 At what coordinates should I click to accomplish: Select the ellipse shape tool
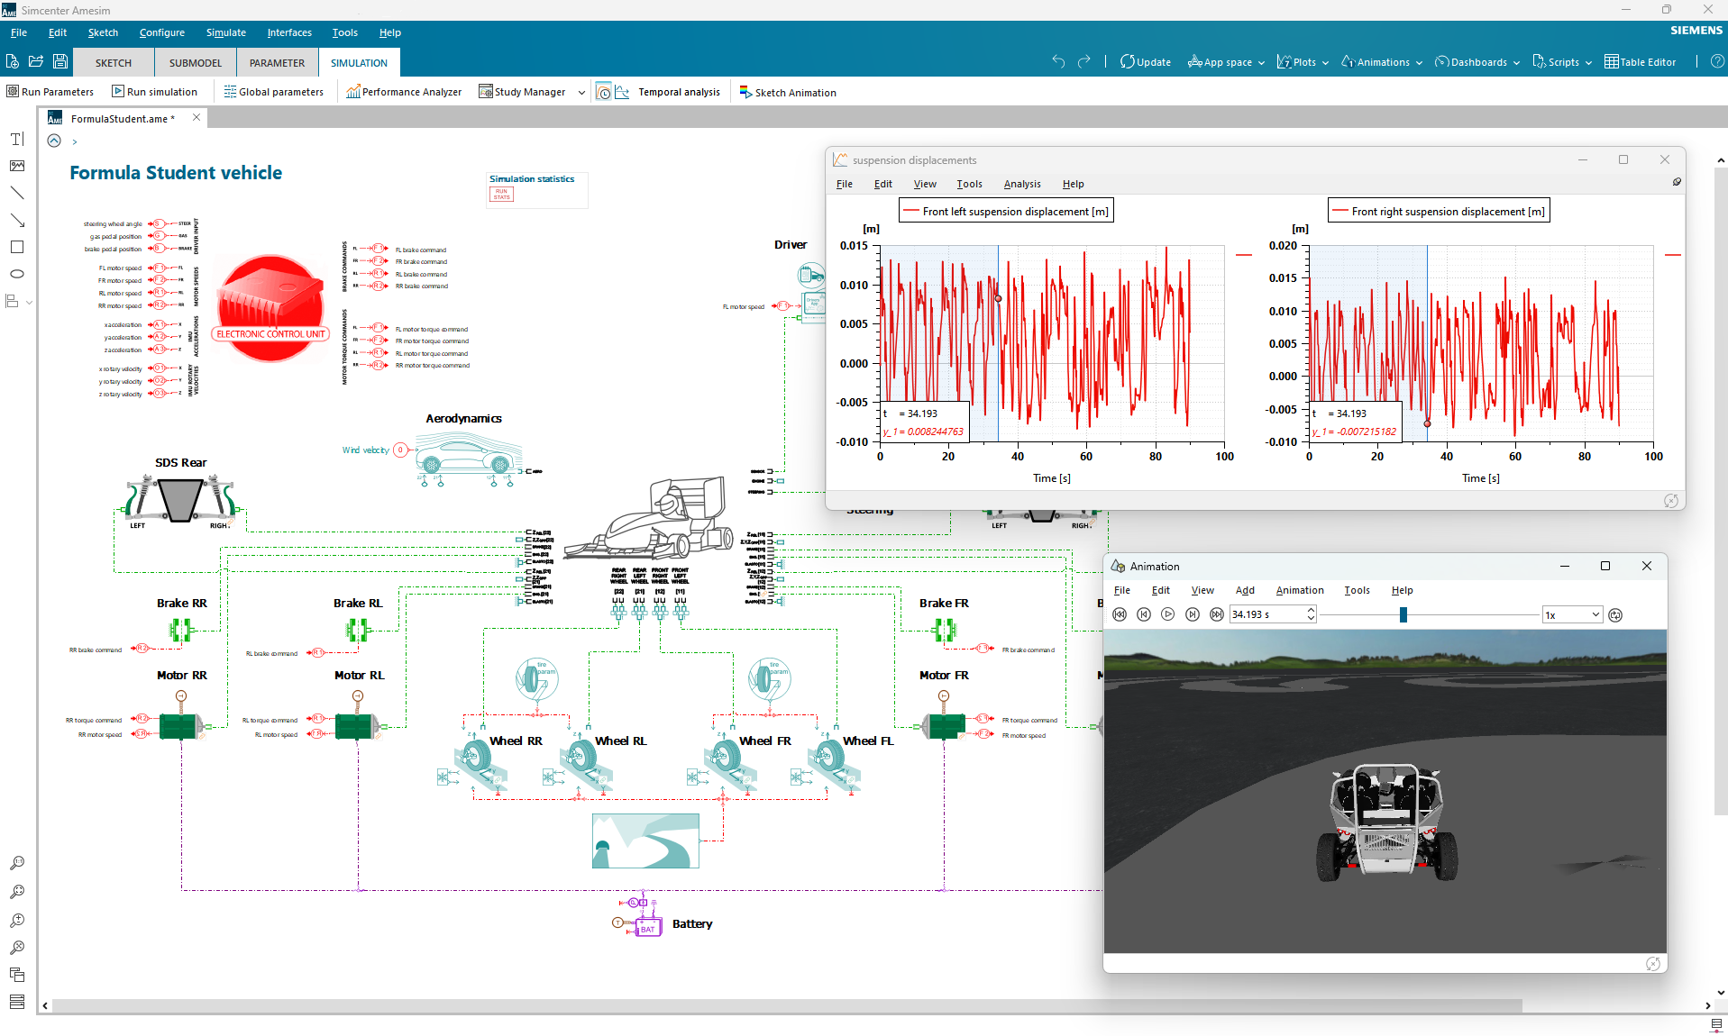(x=17, y=274)
